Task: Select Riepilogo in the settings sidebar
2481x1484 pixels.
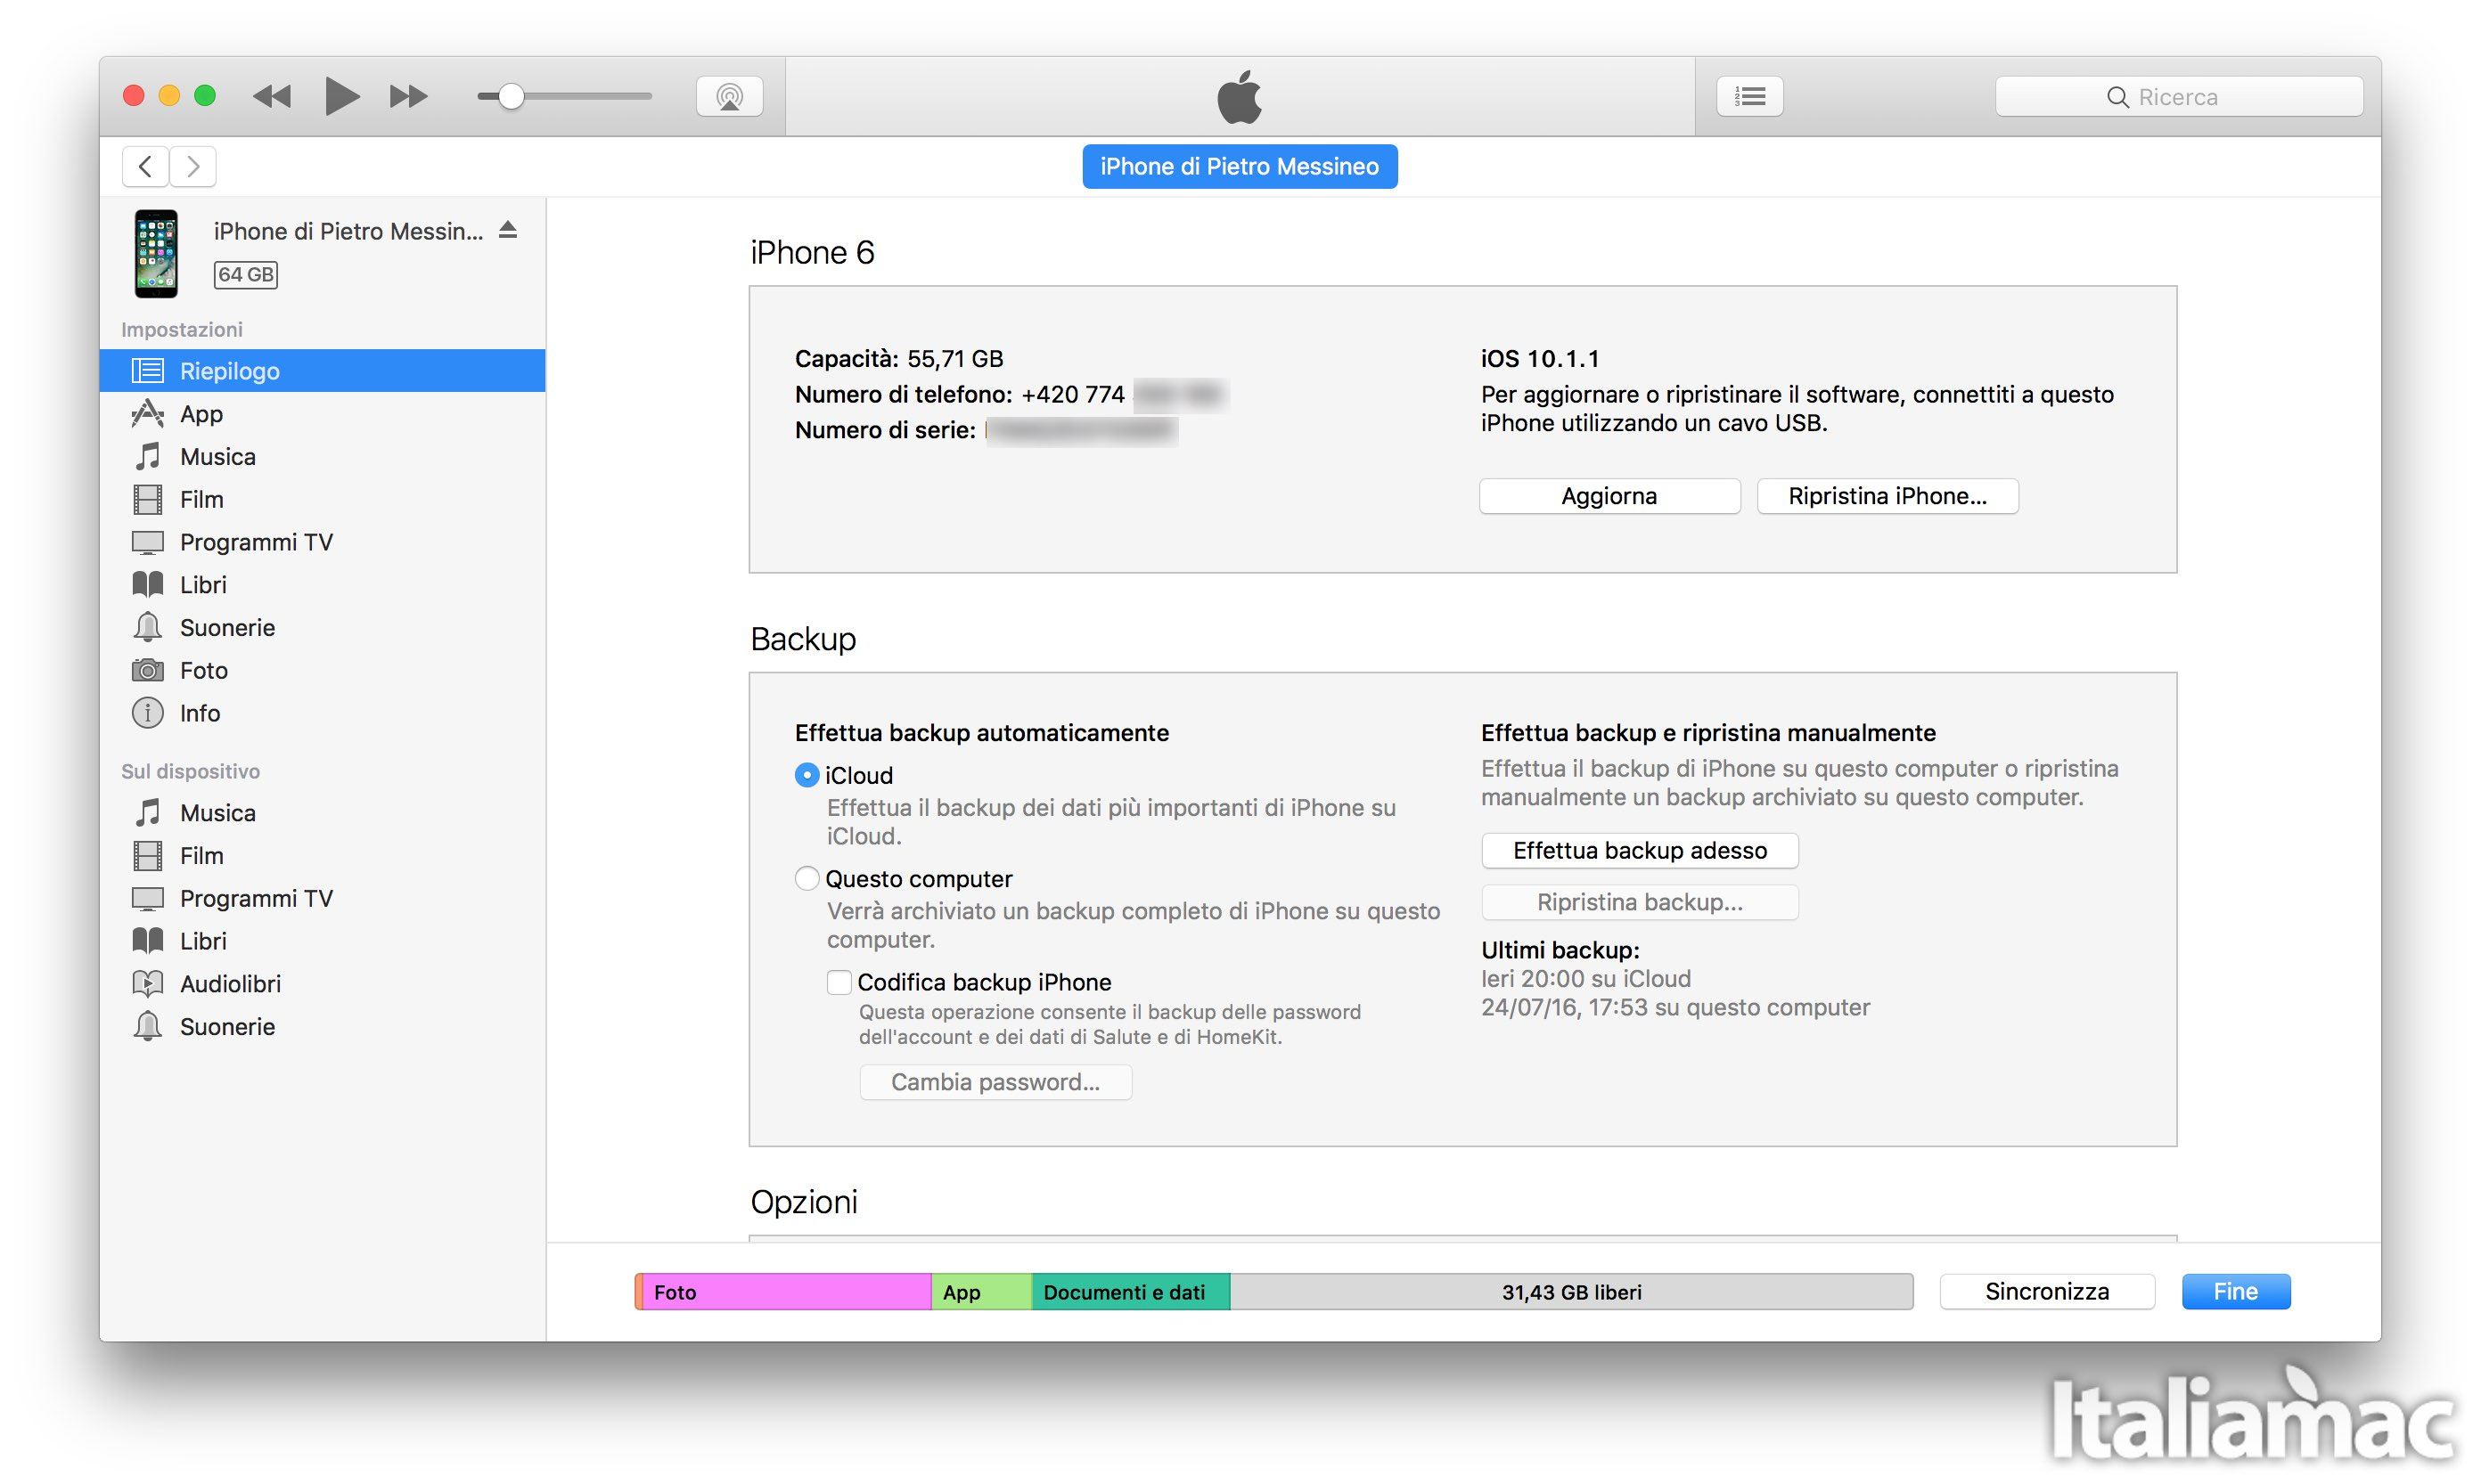Action: (322, 371)
